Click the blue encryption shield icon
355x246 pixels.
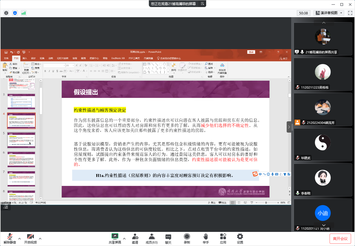pyautogui.click(x=15, y=13)
